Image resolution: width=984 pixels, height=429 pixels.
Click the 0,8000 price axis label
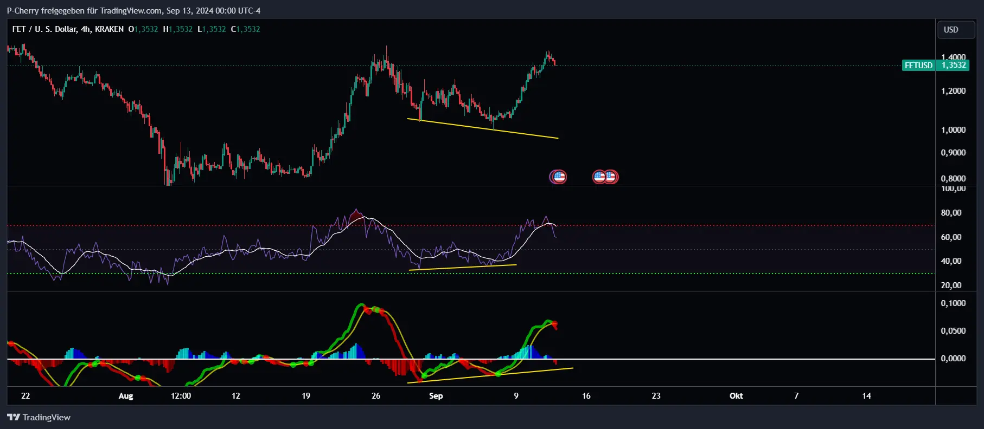pyautogui.click(x=953, y=179)
